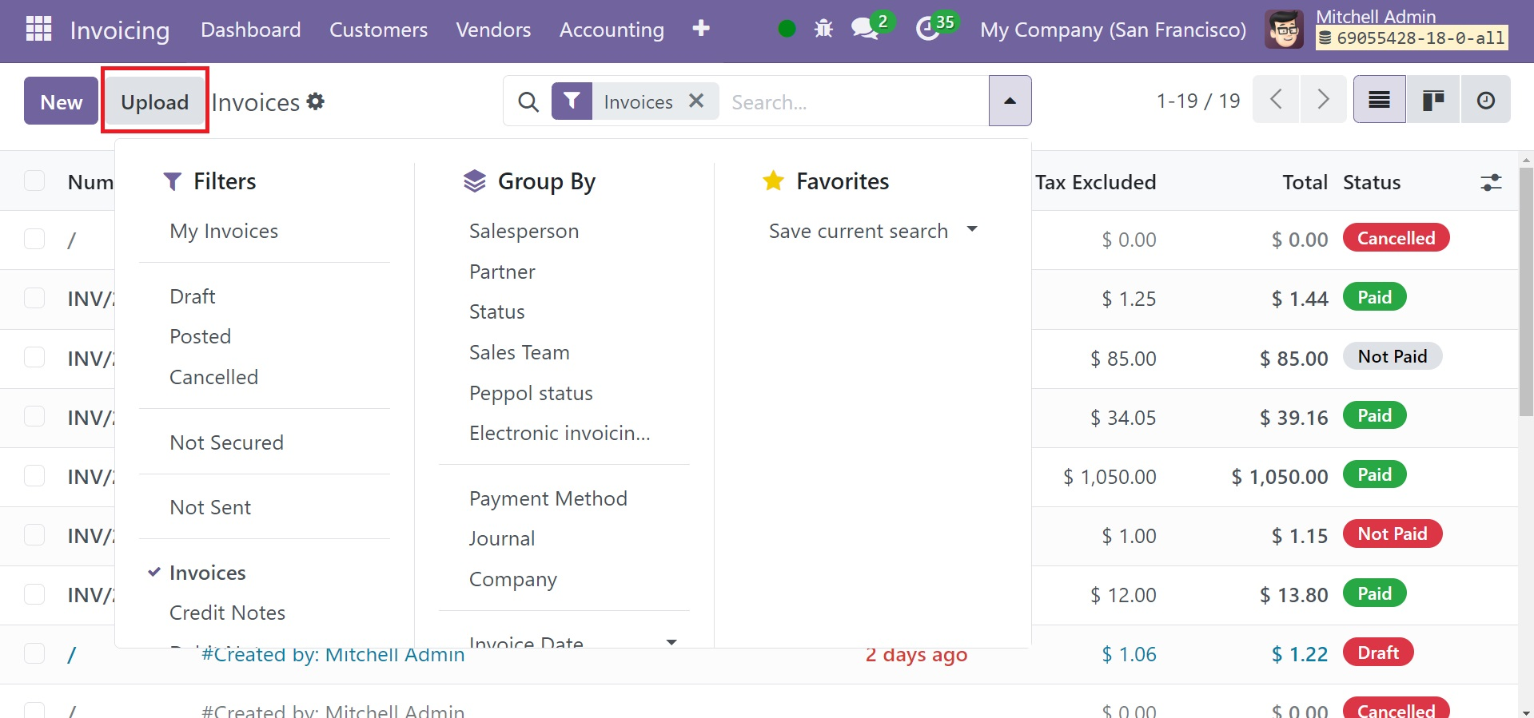This screenshot has width=1534, height=718.
Task: Check the first row with number /
Action: tap(34, 239)
